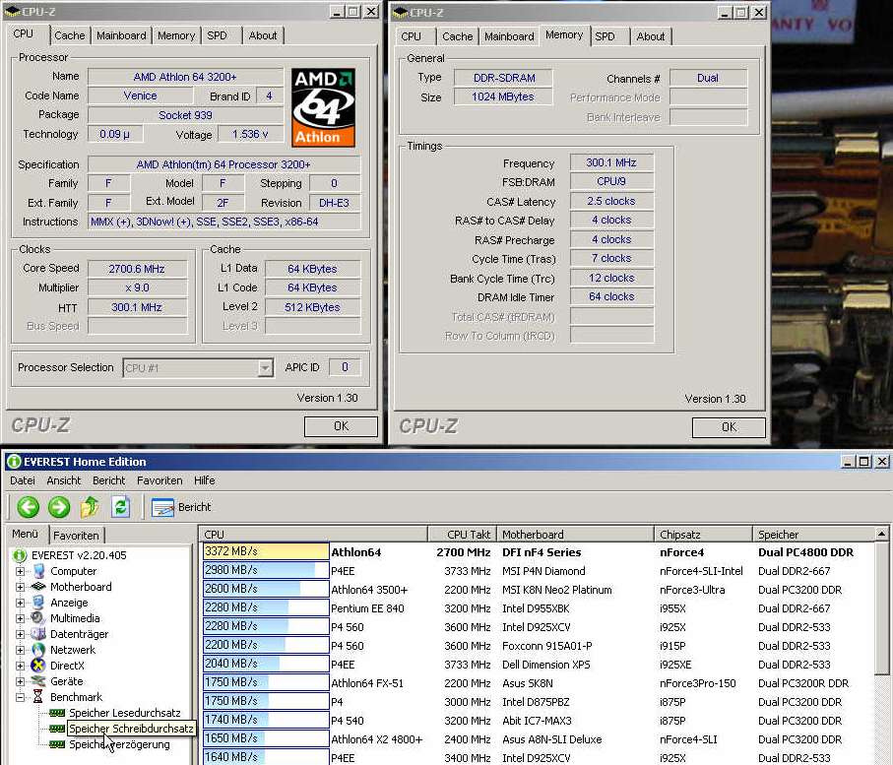Switch to Mainboard tab in left CPU-Z

pos(121,35)
